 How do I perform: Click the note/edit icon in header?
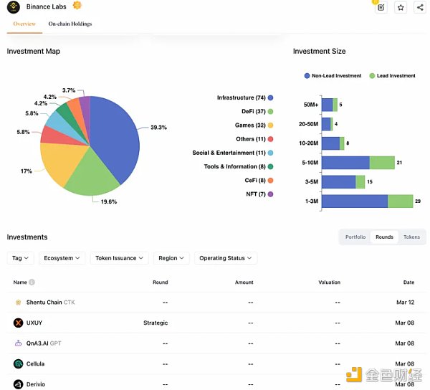[381, 7]
